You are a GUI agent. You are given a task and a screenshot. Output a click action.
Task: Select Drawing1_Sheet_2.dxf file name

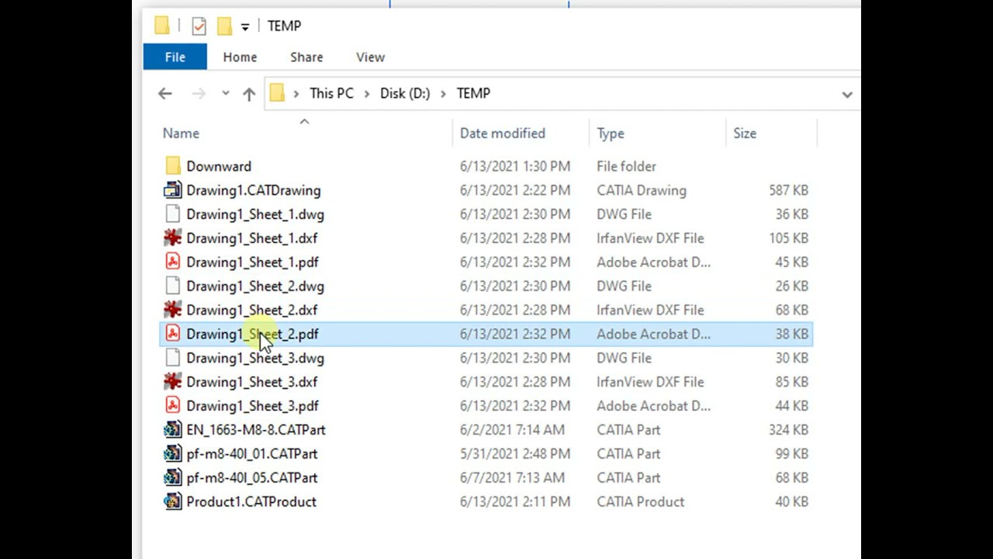[252, 310]
